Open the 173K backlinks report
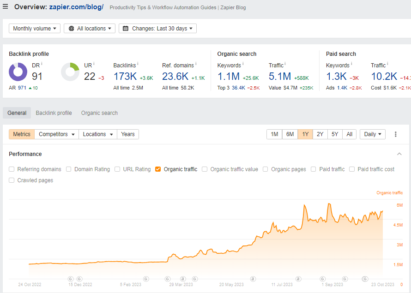Image resolution: width=411 pixels, height=293 pixels. (125, 77)
